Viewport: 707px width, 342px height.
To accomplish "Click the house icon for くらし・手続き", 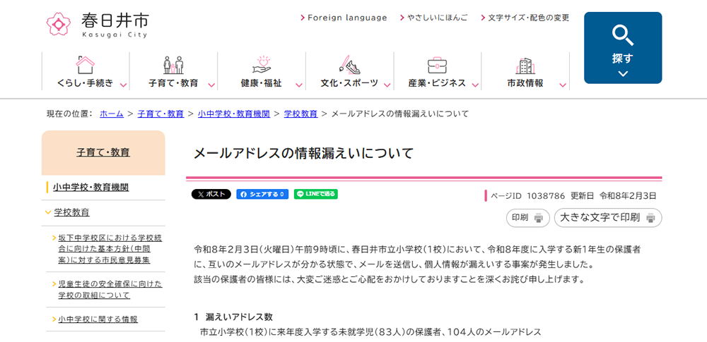I will coord(86,65).
